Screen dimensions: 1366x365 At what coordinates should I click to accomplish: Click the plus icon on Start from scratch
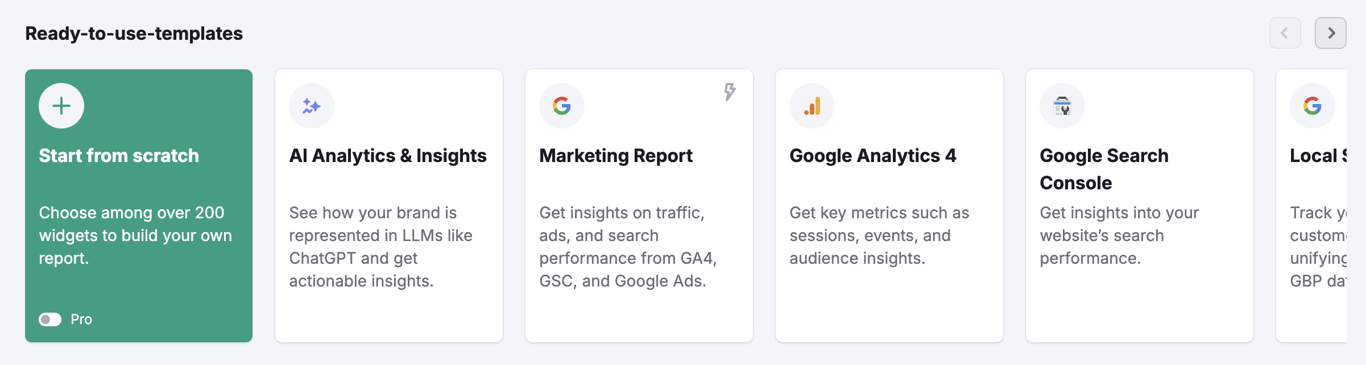coord(60,106)
